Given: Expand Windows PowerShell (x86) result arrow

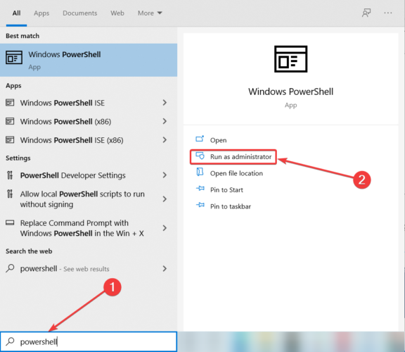Looking at the screenshot, I should [x=165, y=121].
